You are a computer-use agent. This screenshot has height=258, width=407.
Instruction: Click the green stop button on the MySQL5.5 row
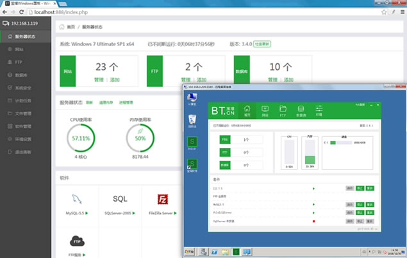(x=360, y=205)
